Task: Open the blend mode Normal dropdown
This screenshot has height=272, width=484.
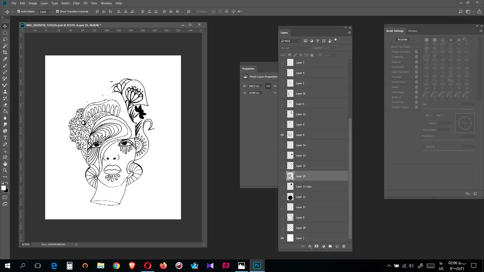Action: 295,48
